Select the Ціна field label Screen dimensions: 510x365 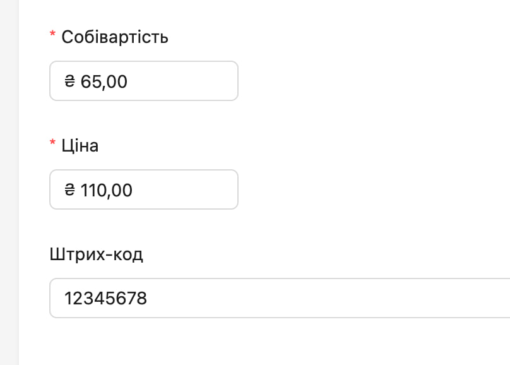coord(80,145)
